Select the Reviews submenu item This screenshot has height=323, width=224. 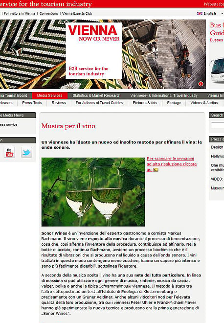pyautogui.click(x=59, y=103)
